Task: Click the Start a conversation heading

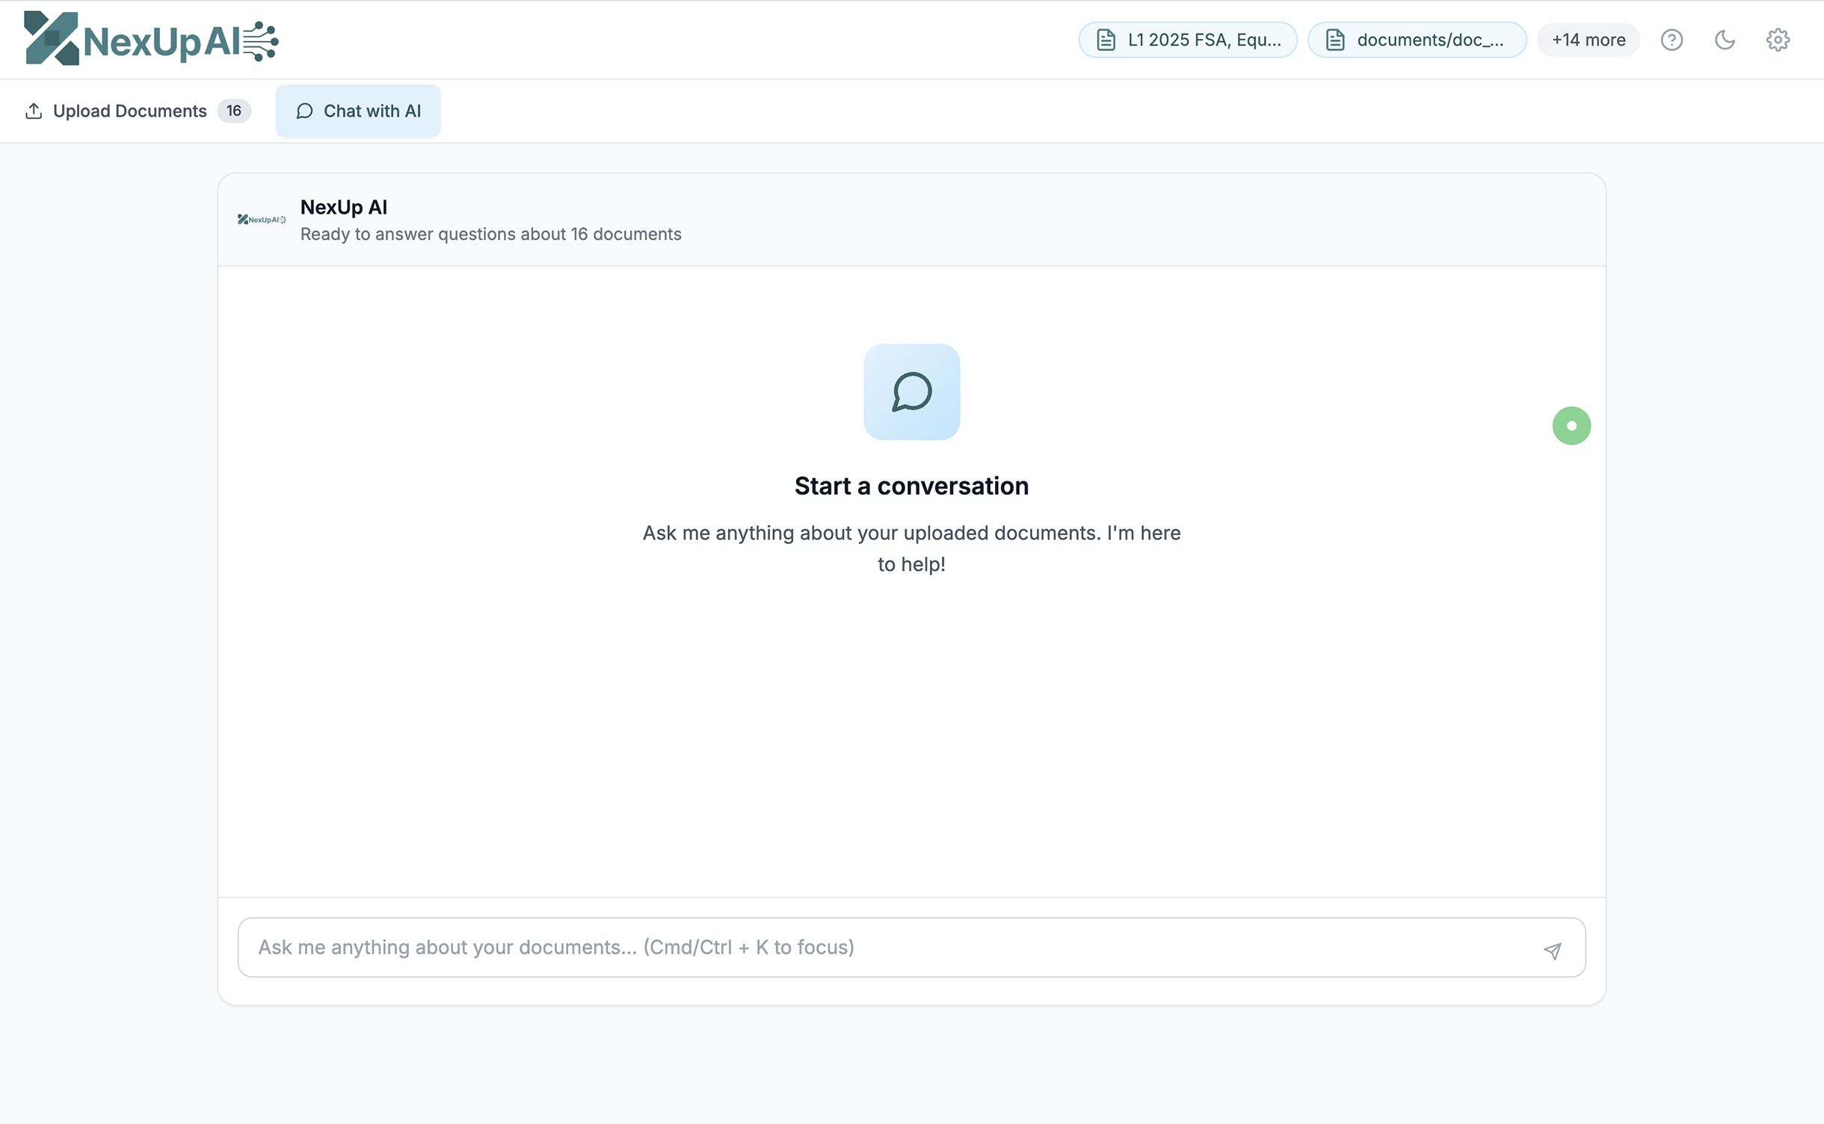Action: tap(911, 486)
